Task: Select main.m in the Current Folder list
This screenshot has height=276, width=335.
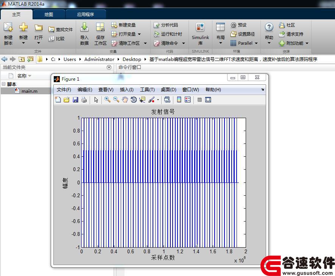Action: [x=26, y=91]
